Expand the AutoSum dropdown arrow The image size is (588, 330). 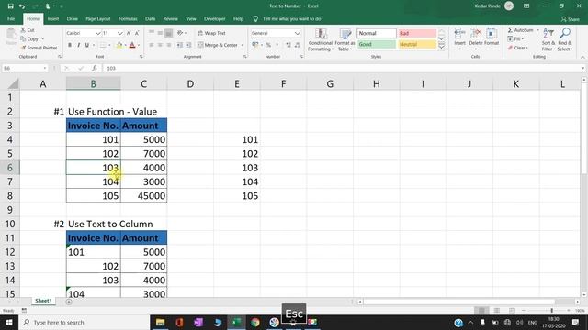coord(538,30)
